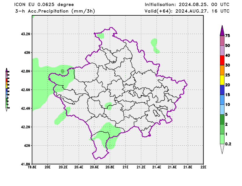Click the 41.8N latitude label
This screenshot has height=186, width=242.
(26, 164)
